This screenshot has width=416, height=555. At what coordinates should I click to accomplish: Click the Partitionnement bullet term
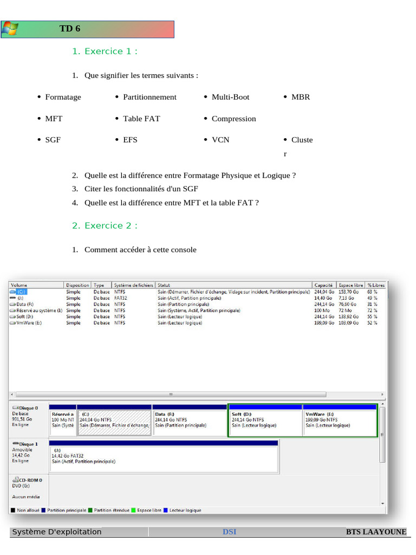click(x=149, y=97)
